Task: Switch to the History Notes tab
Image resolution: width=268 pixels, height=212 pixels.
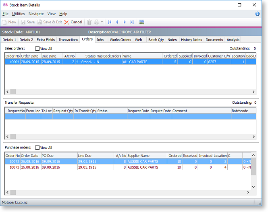Action: pos(191,40)
